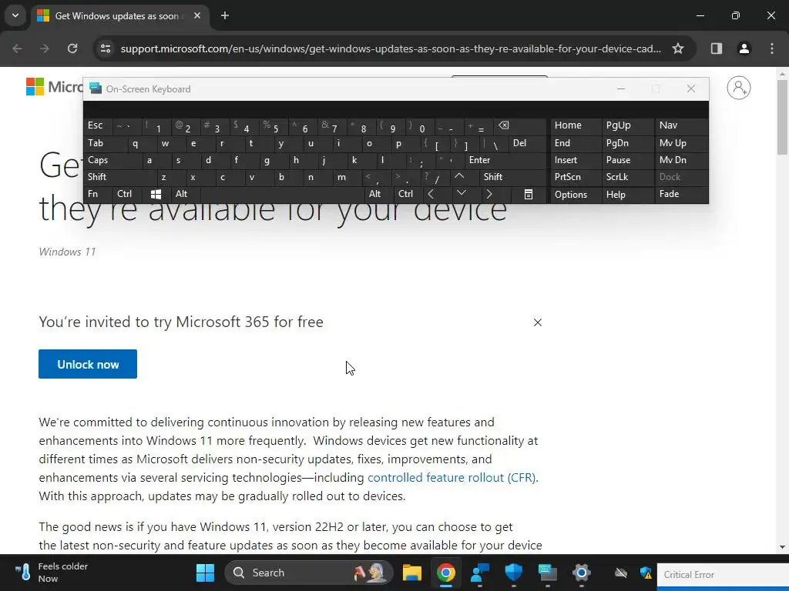789x591 pixels.
Task: Dismiss the Microsoft 365 invitation banner
Action: coord(537,322)
